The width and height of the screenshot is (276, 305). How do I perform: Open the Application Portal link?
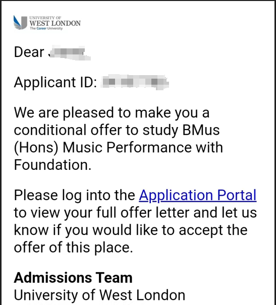click(x=198, y=195)
